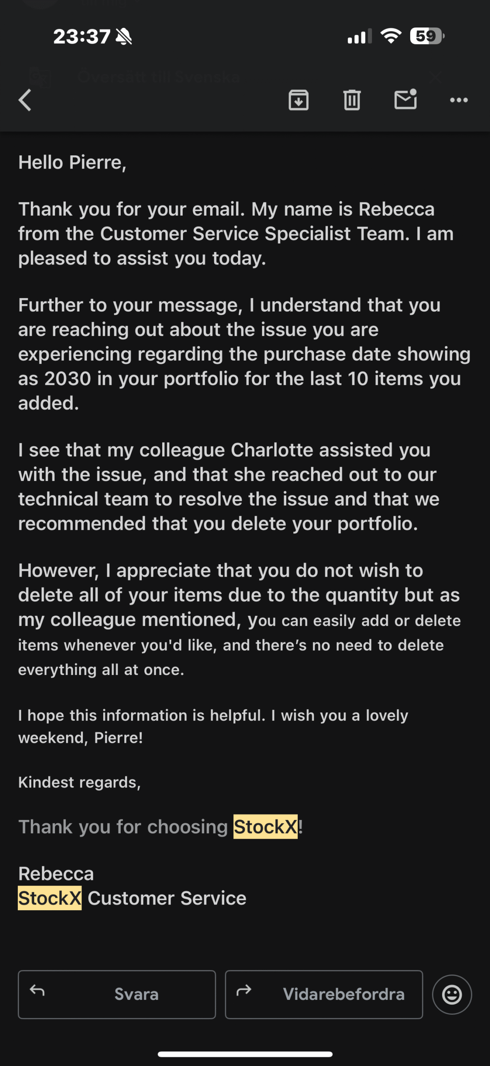Open the three-dot more options menu

click(x=459, y=100)
